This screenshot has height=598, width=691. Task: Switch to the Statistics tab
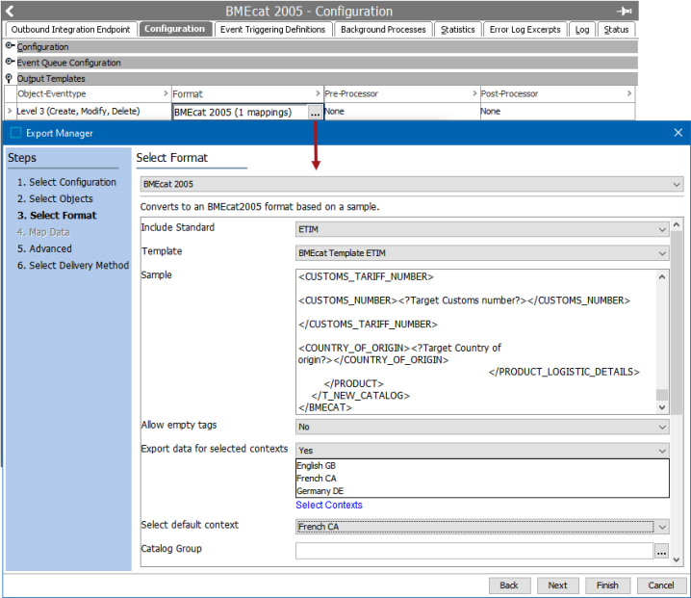click(x=458, y=30)
